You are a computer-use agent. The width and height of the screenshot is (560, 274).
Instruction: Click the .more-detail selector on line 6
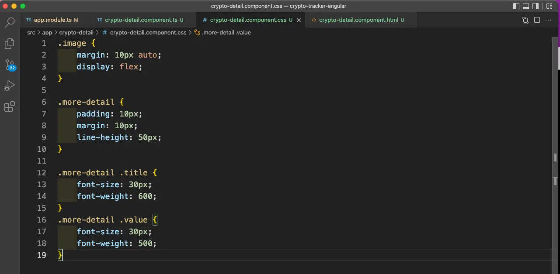click(86, 102)
